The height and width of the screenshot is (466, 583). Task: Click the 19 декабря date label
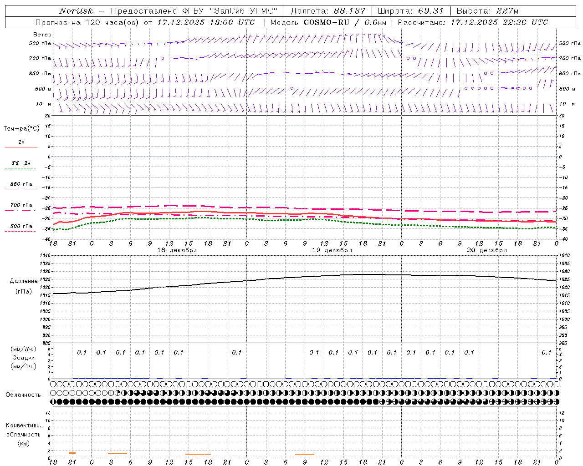tap(332, 250)
